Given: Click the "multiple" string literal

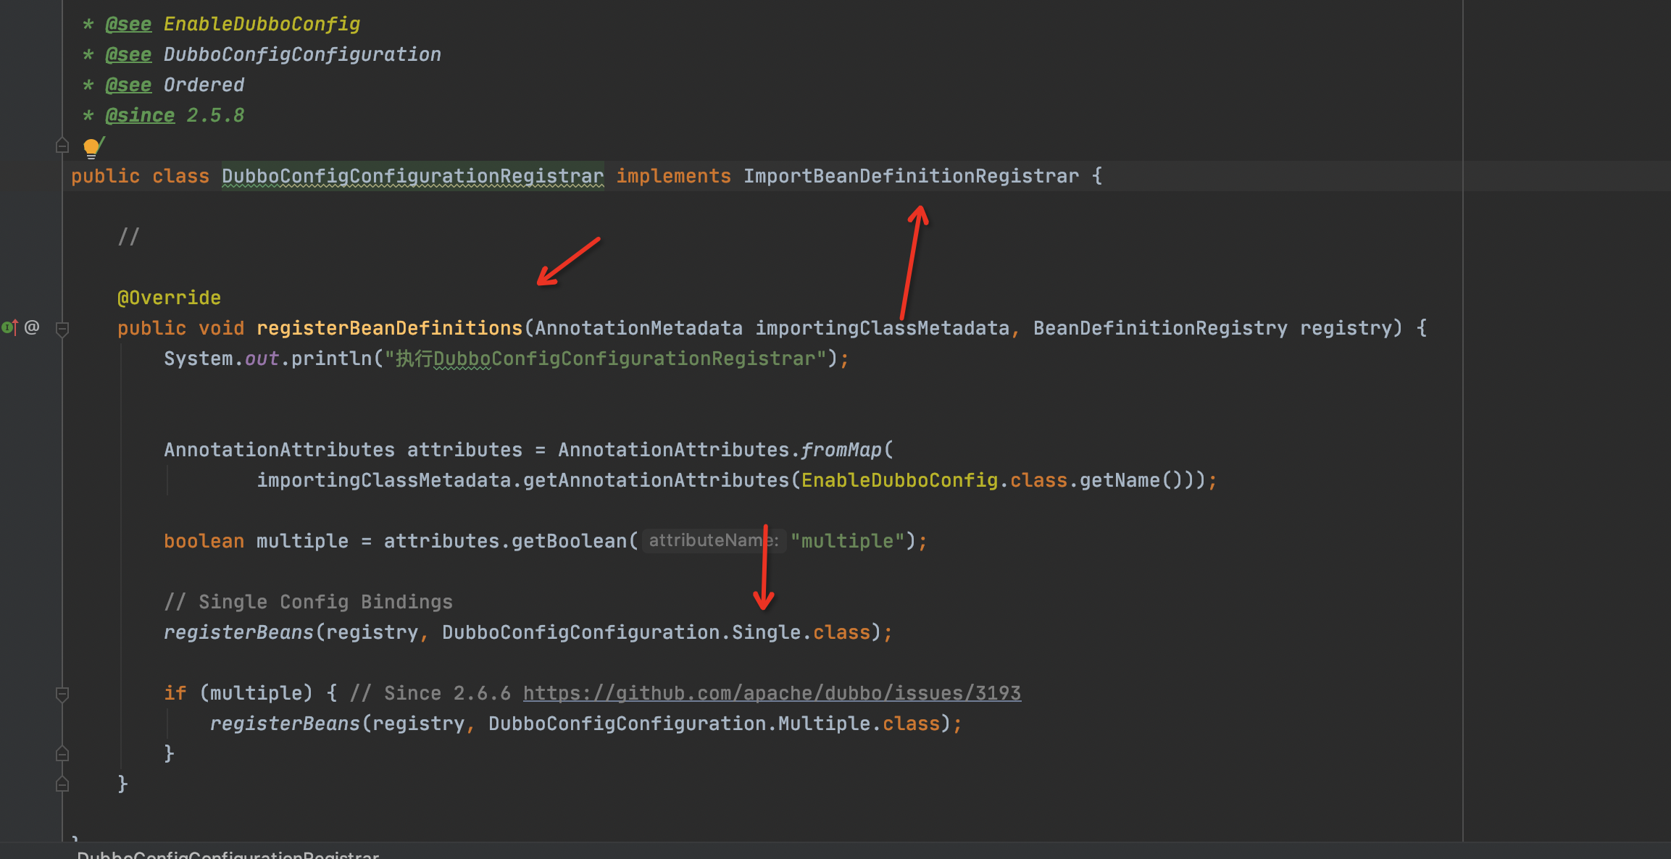Looking at the screenshot, I should coord(847,541).
